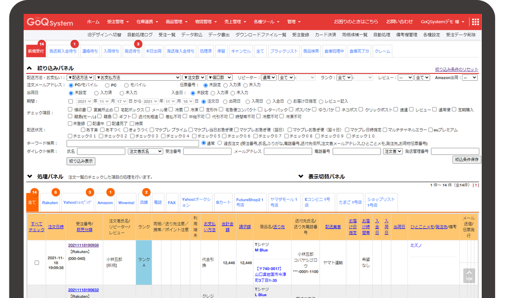
Task: Click the 絞込条件保存 button
Action: click(466, 159)
